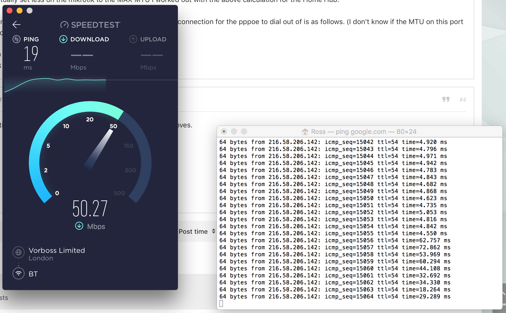This screenshot has height=313, width=506.
Task: Select the Ping icon
Action: pos(16,39)
